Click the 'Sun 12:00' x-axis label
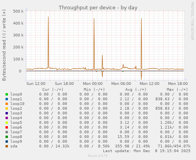 tap(36, 84)
